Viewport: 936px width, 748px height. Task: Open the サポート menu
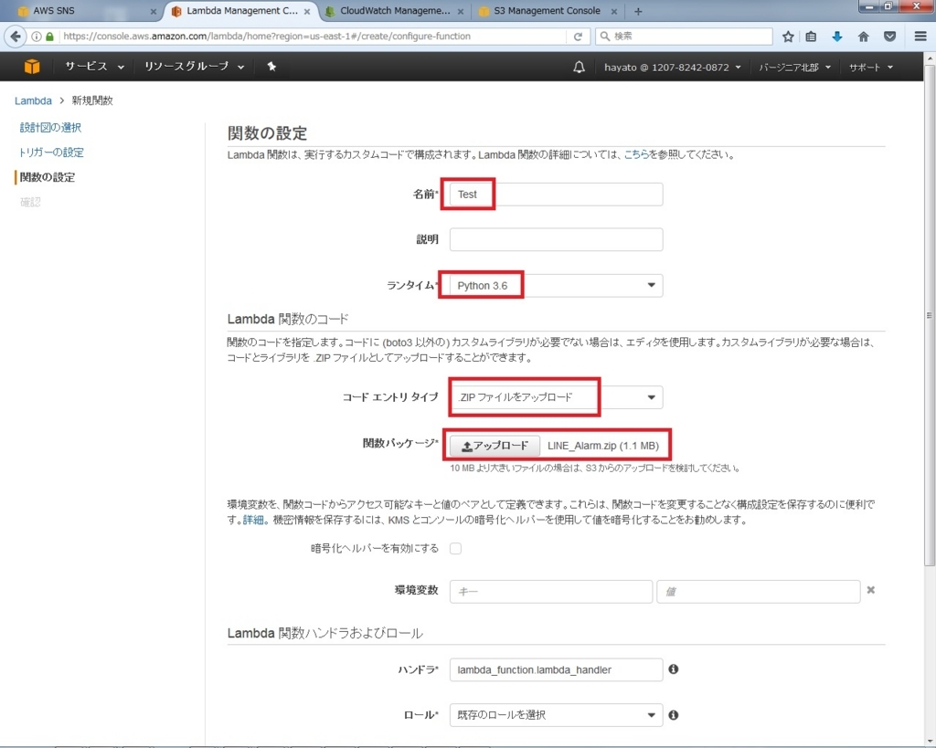pyautogui.click(x=871, y=68)
